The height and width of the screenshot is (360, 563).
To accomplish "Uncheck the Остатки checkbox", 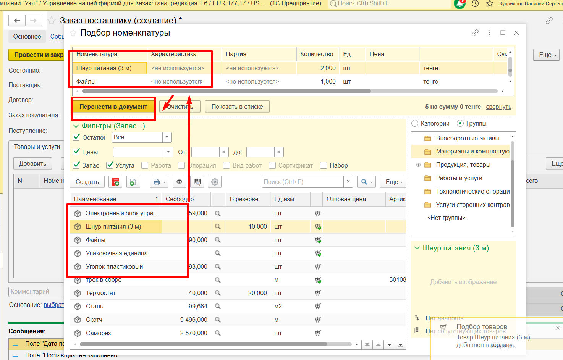I will coord(76,137).
